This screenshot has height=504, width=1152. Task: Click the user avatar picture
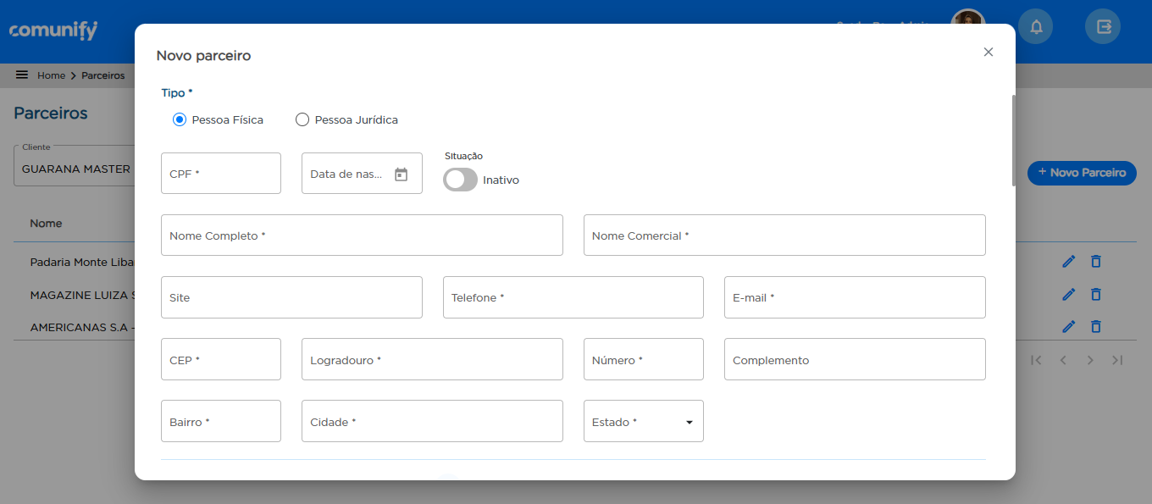point(967,24)
